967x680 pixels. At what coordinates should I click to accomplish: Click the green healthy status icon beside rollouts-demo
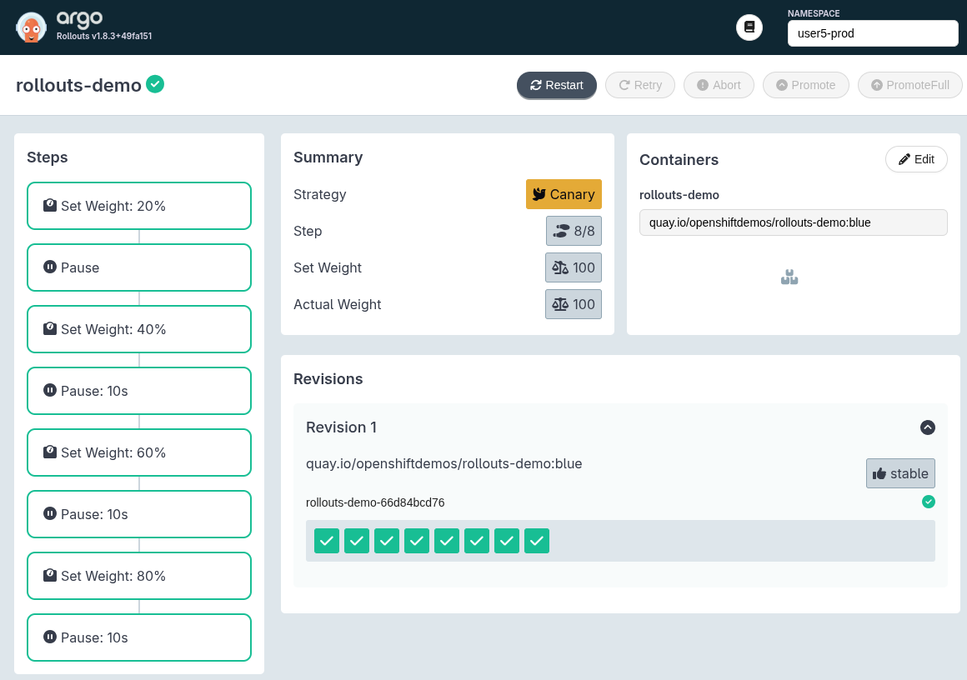155,84
